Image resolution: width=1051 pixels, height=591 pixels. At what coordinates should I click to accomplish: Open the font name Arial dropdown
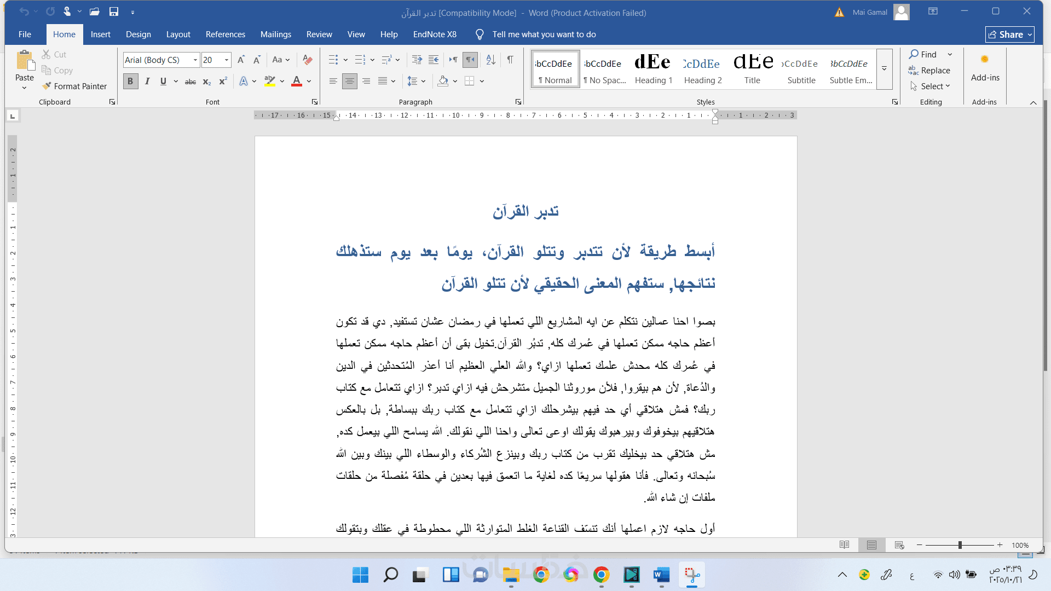coord(195,60)
